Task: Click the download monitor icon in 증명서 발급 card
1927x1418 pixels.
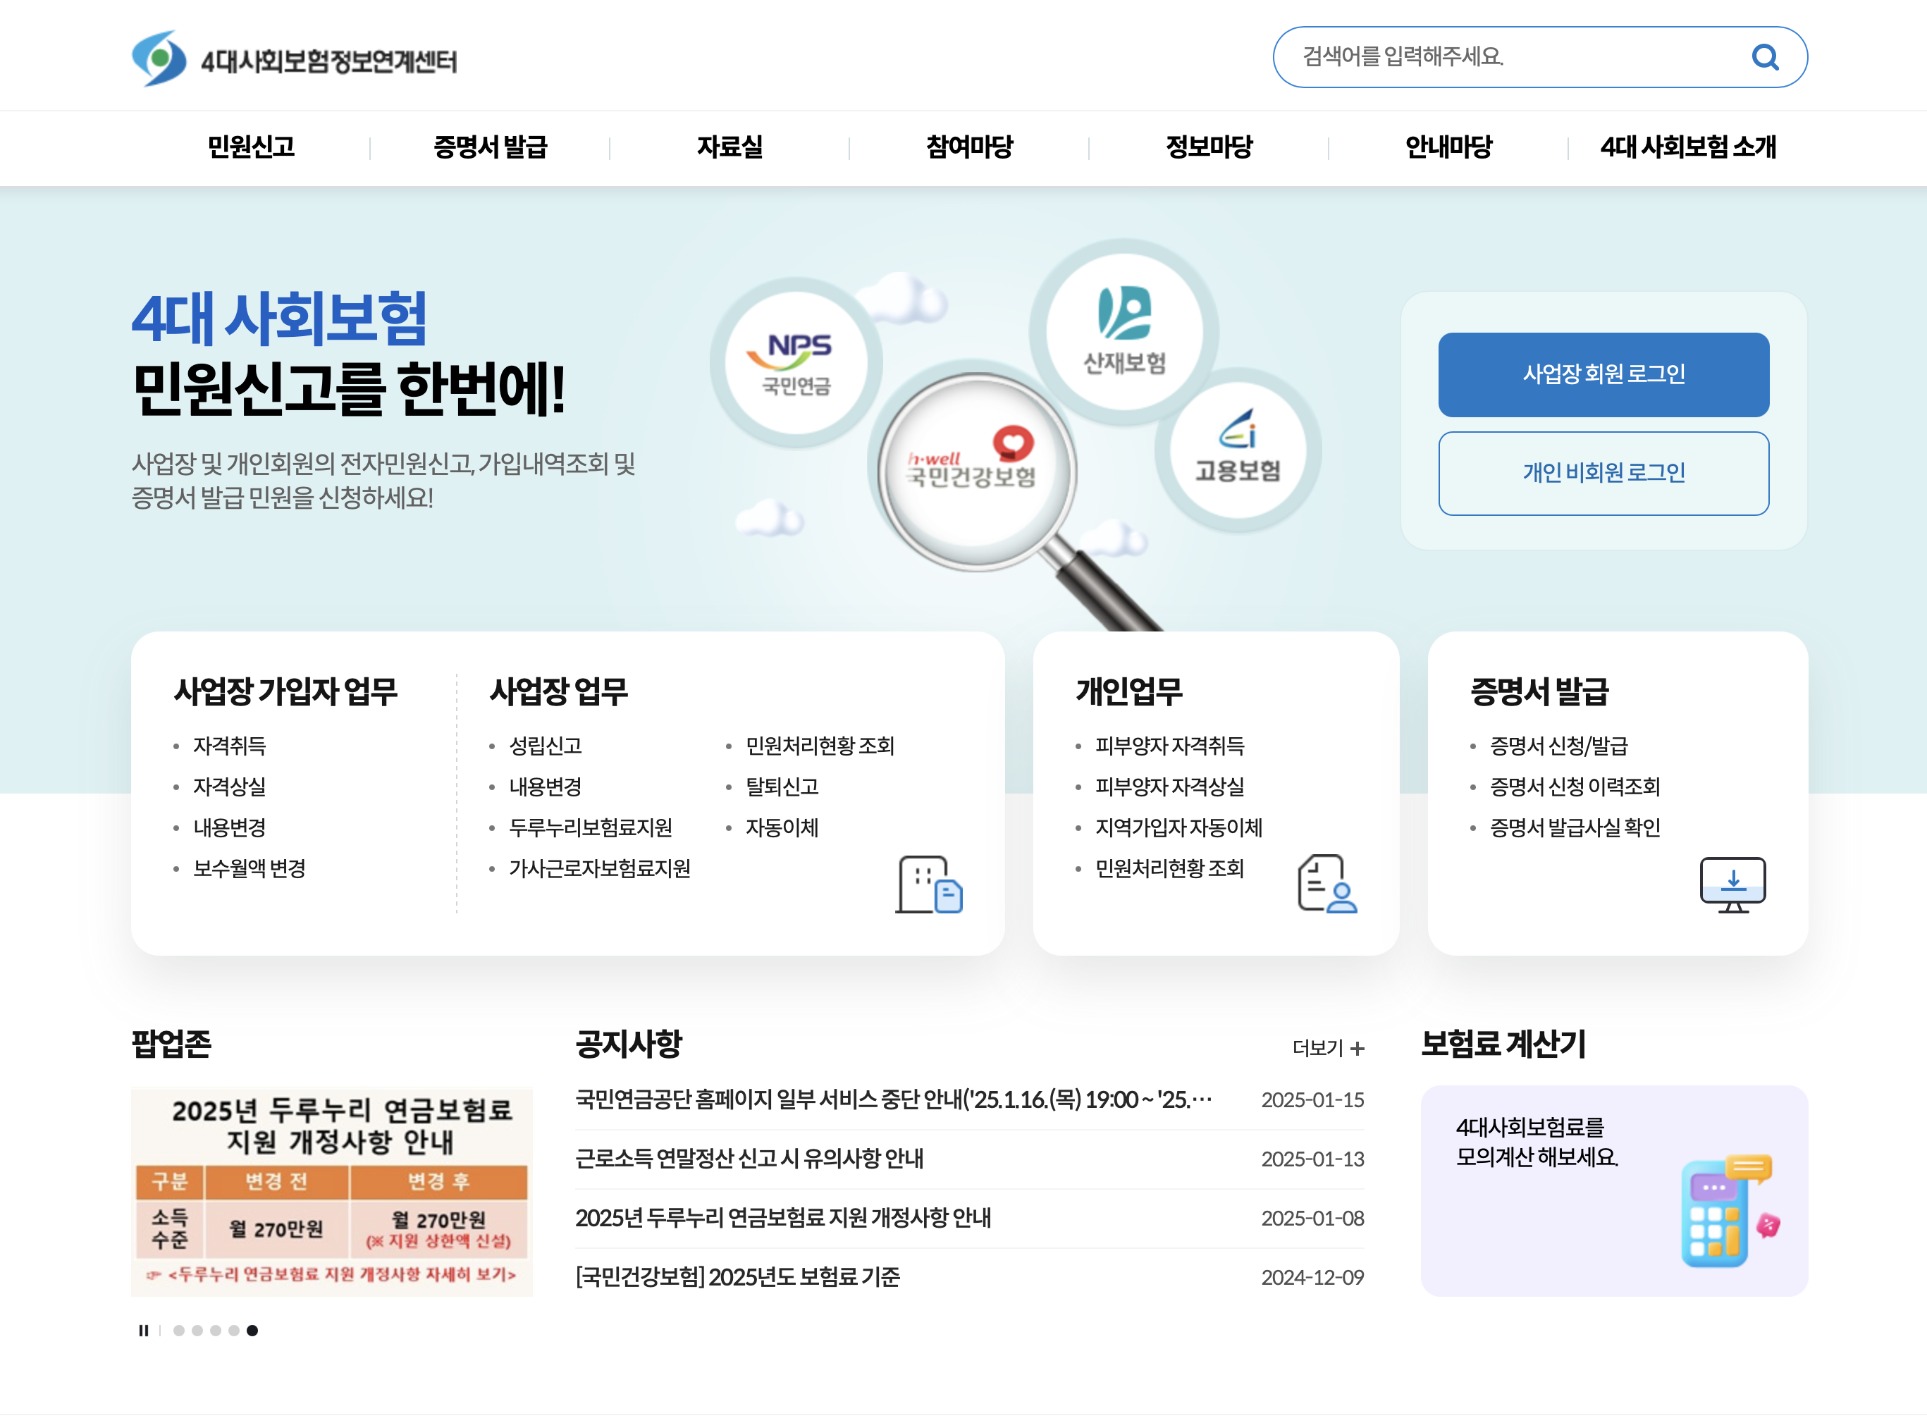Action: [1735, 884]
